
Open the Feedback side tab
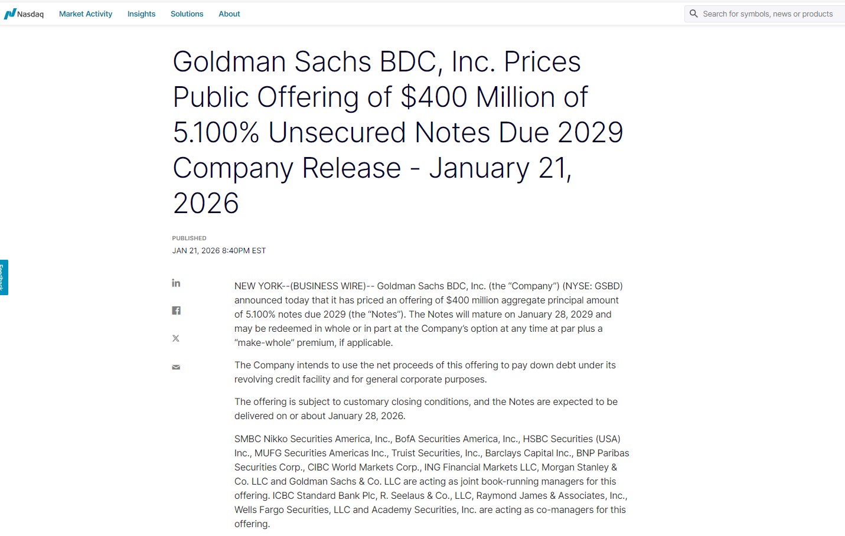(x=4, y=277)
